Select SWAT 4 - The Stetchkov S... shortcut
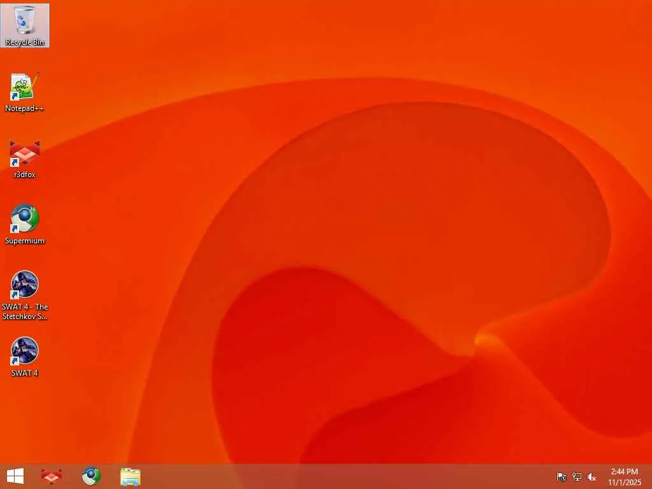This screenshot has width=652, height=489. tap(25, 295)
